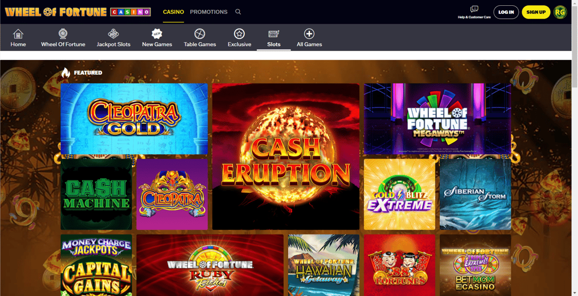This screenshot has width=578, height=296.
Task: Open the Cleopatra Gold game tile
Action: click(134, 119)
